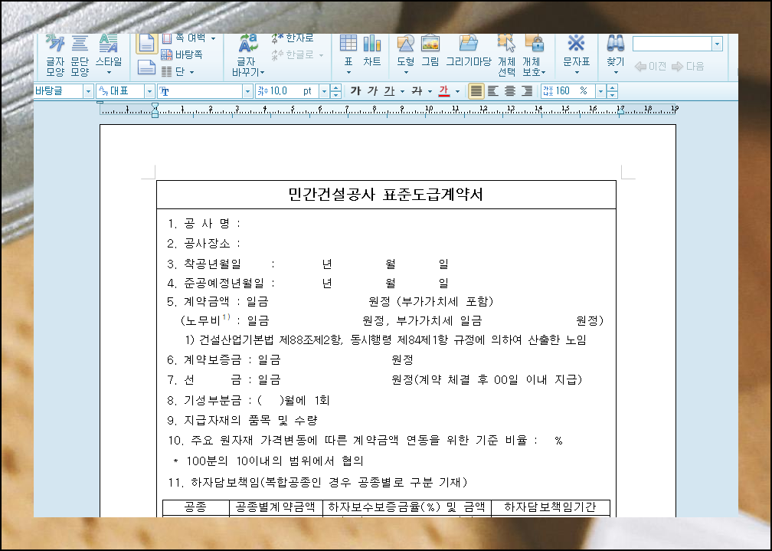Image resolution: width=772 pixels, height=551 pixels.
Task: Click the 바탕쪽 master page button
Action: (x=182, y=54)
